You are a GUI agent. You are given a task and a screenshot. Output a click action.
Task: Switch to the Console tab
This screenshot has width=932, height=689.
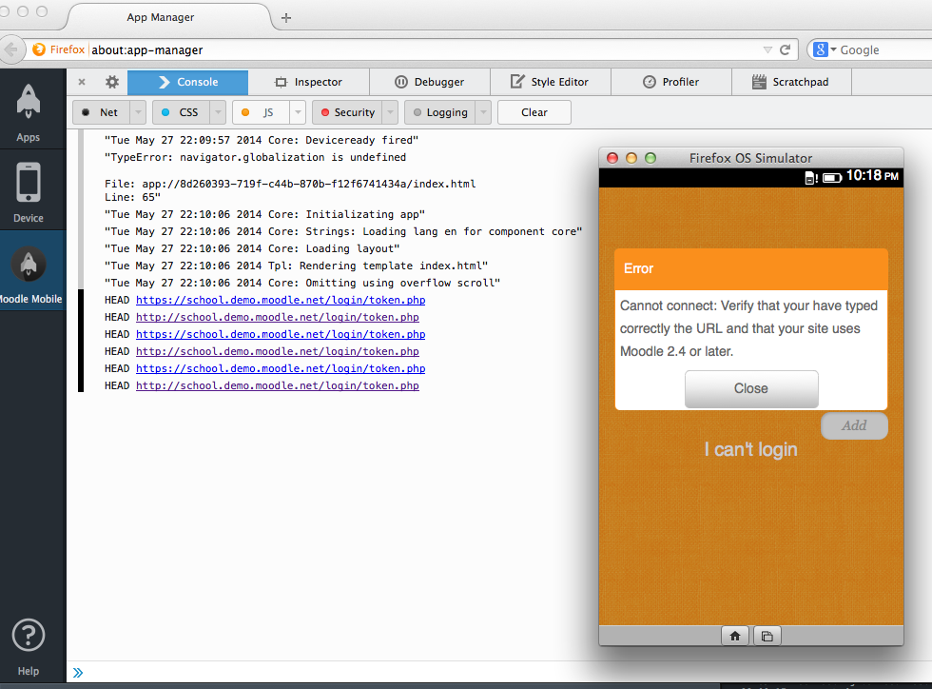coord(188,82)
